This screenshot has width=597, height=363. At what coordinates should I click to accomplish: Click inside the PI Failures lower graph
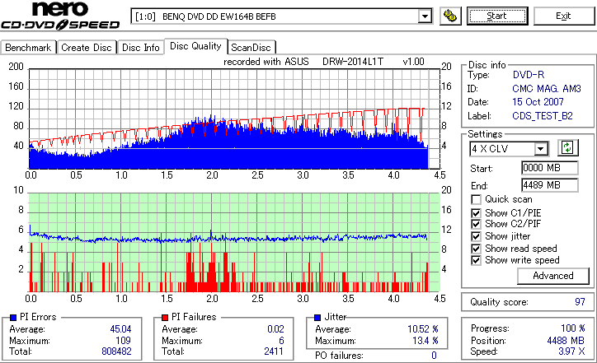tap(234, 242)
